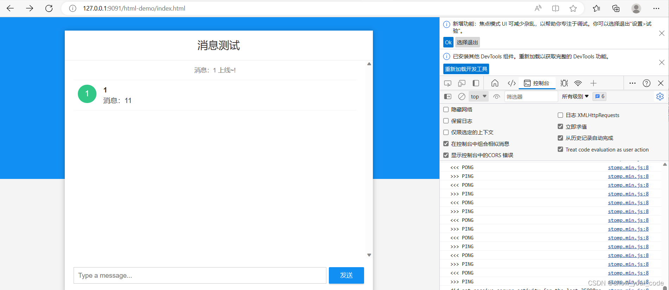The height and width of the screenshot is (290, 669).
Task: Click the chat list scroll up arrow
Action: point(369,64)
